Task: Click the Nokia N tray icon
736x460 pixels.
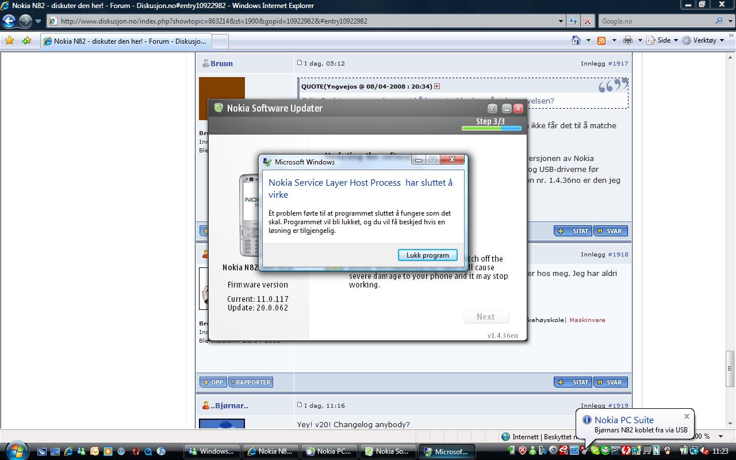Action: [657, 451]
